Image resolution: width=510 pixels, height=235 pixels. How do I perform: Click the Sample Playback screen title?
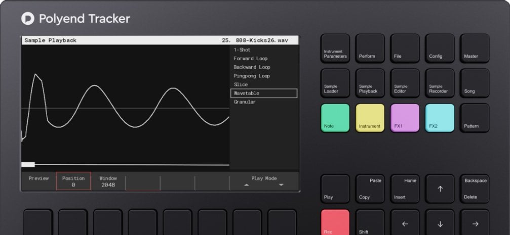(51, 40)
